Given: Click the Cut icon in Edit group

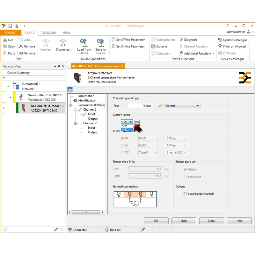Looking at the screenshot, I should (5, 40).
